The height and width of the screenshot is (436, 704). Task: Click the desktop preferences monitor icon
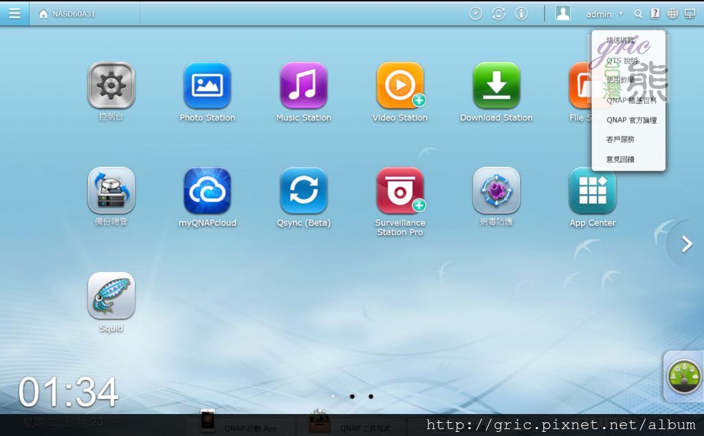pyautogui.click(x=690, y=14)
